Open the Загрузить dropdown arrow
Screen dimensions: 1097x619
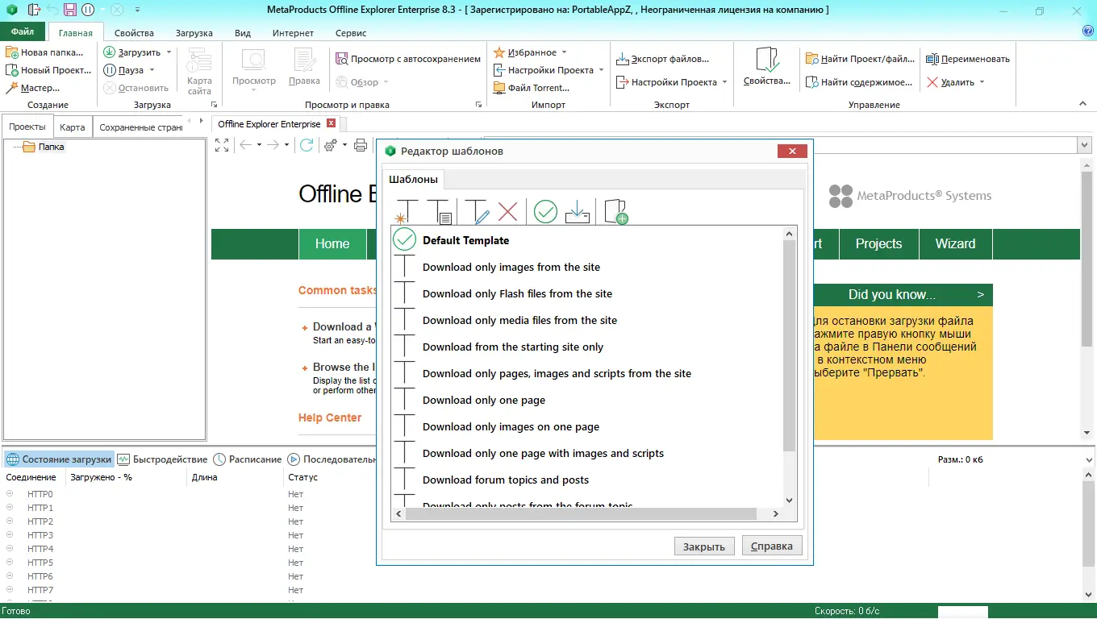(169, 52)
